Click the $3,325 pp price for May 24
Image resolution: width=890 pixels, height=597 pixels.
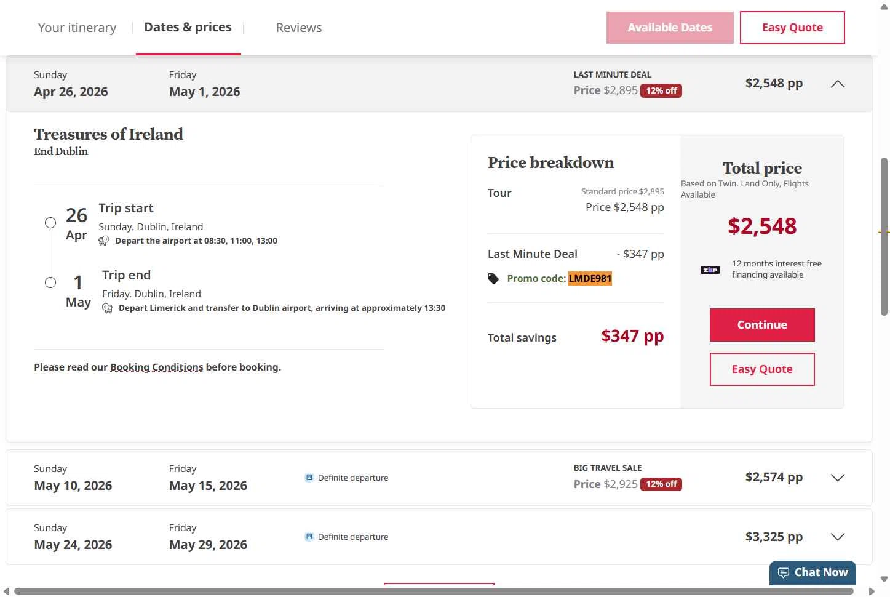point(774,537)
